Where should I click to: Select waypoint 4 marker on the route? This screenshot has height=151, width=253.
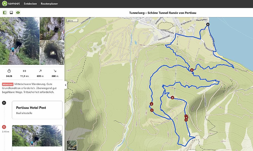(172, 98)
